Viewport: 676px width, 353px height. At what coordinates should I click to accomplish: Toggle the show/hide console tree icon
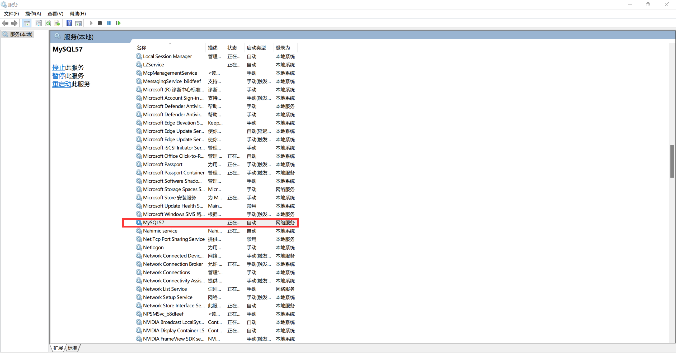[x=27, y=23]
